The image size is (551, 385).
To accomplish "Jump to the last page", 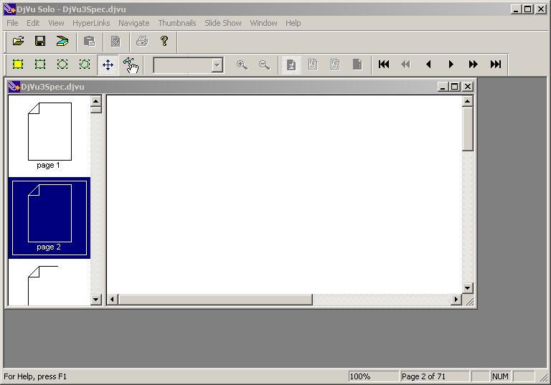I will (x=495, y=65).
